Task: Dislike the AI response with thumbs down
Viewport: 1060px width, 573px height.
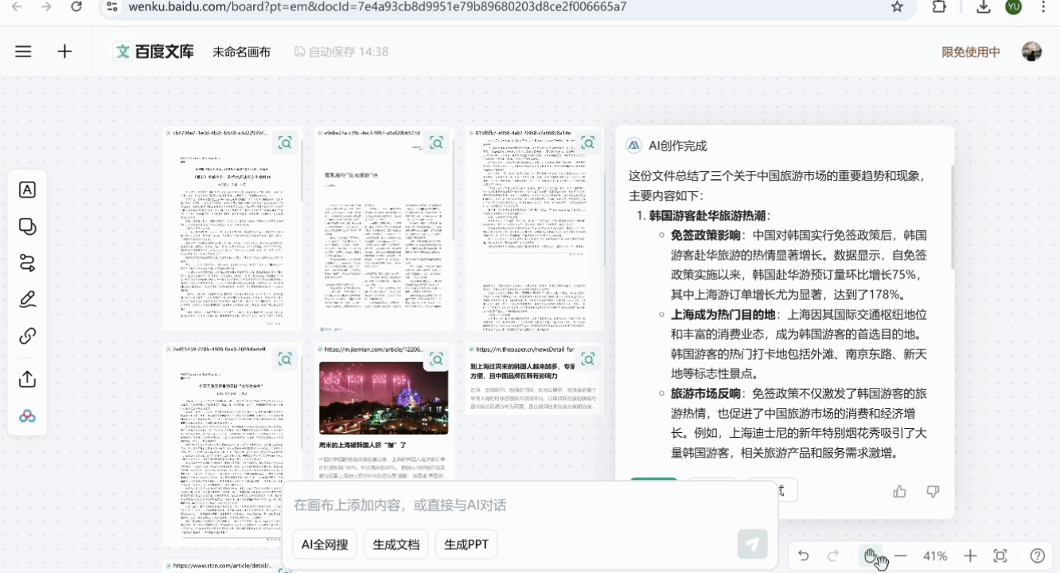Action: click(933, 491)
